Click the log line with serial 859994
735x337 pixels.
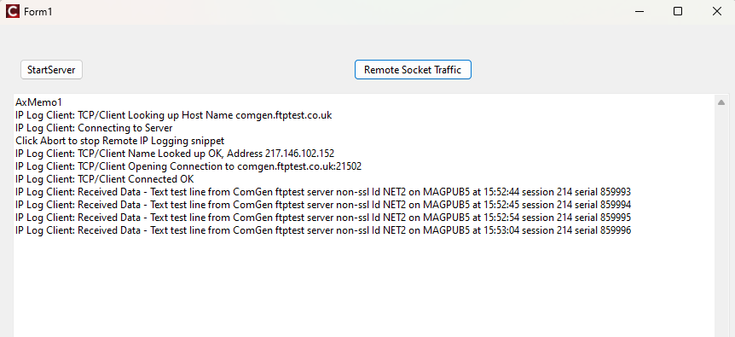(x=323, y=205)
